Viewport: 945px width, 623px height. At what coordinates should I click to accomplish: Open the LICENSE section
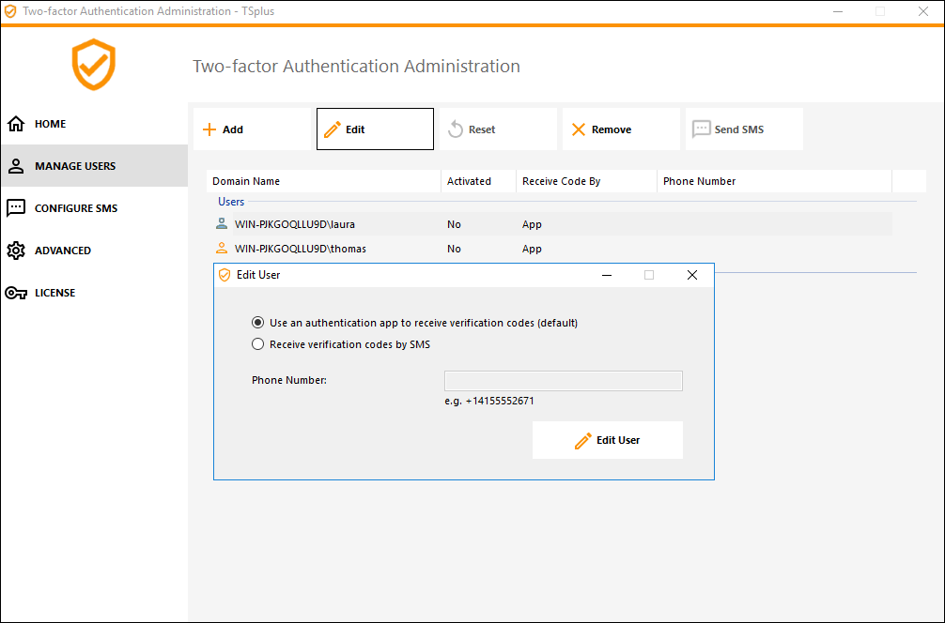click(95, 293)
